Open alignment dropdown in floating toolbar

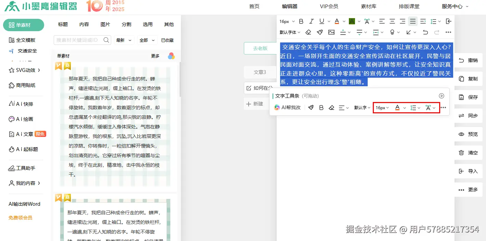pos(344,107)
